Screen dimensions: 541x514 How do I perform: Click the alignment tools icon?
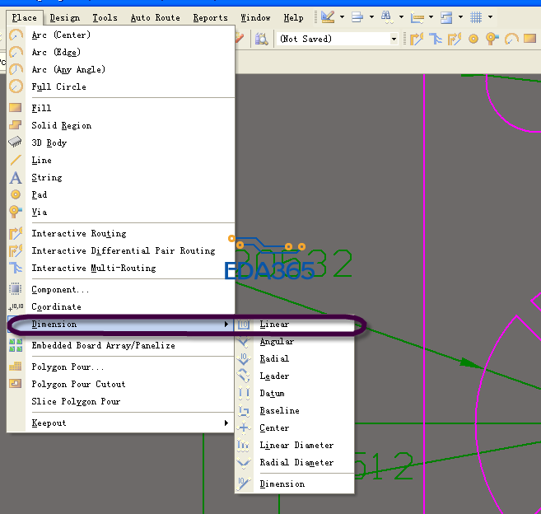357,17
